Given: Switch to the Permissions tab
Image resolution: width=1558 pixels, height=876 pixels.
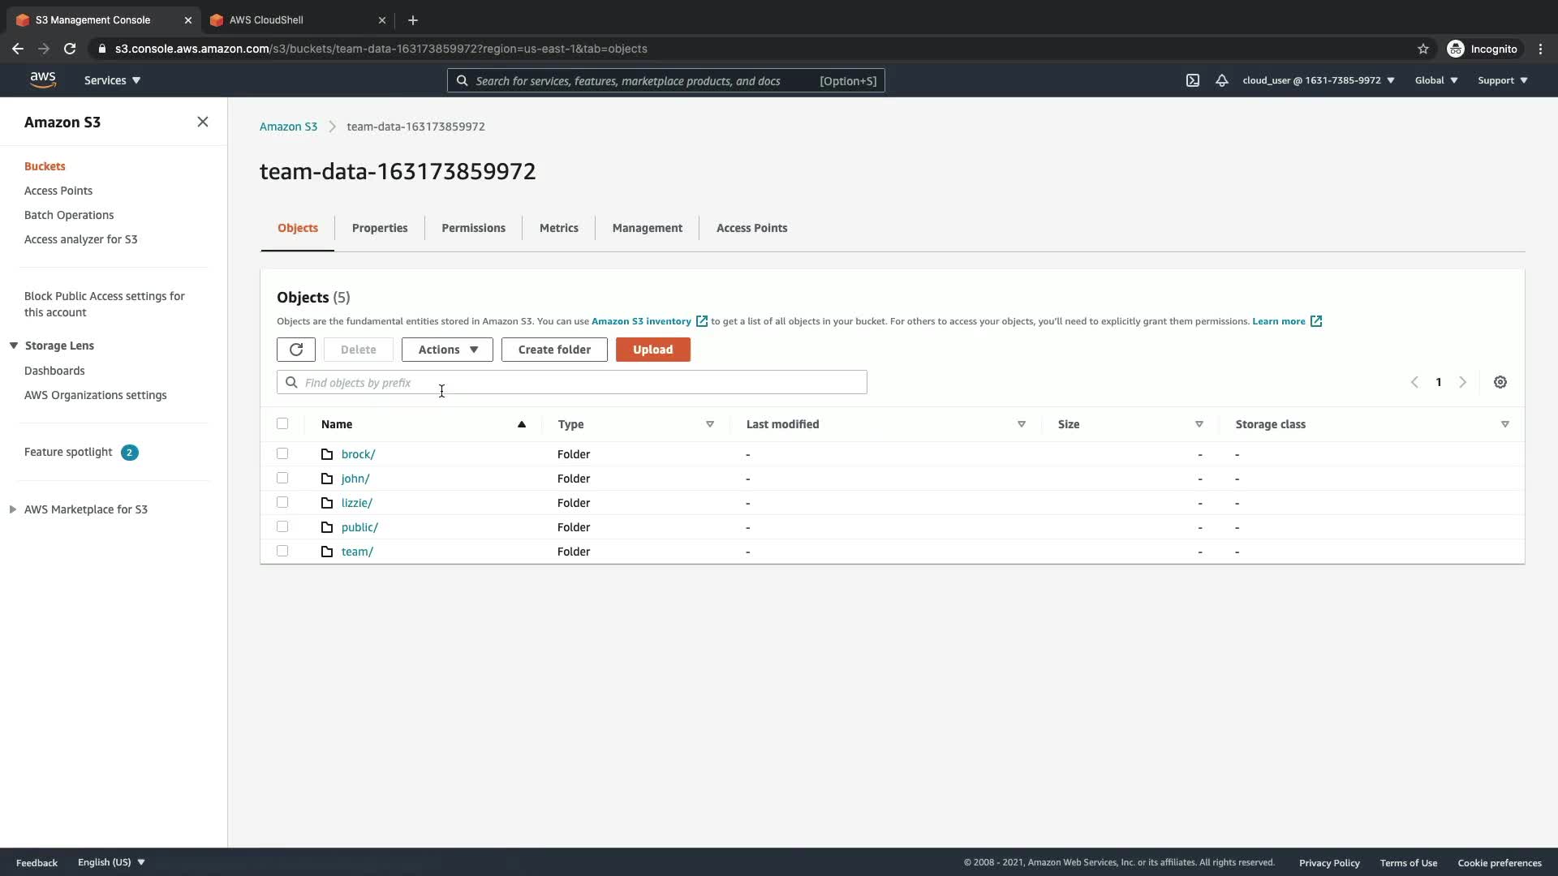Looking at the screenshot, I should [x=473, y=228].
